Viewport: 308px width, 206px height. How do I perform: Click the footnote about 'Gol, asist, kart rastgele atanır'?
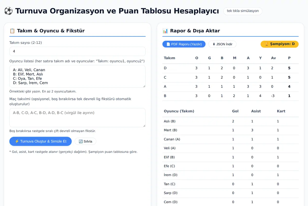pos(73,152)
